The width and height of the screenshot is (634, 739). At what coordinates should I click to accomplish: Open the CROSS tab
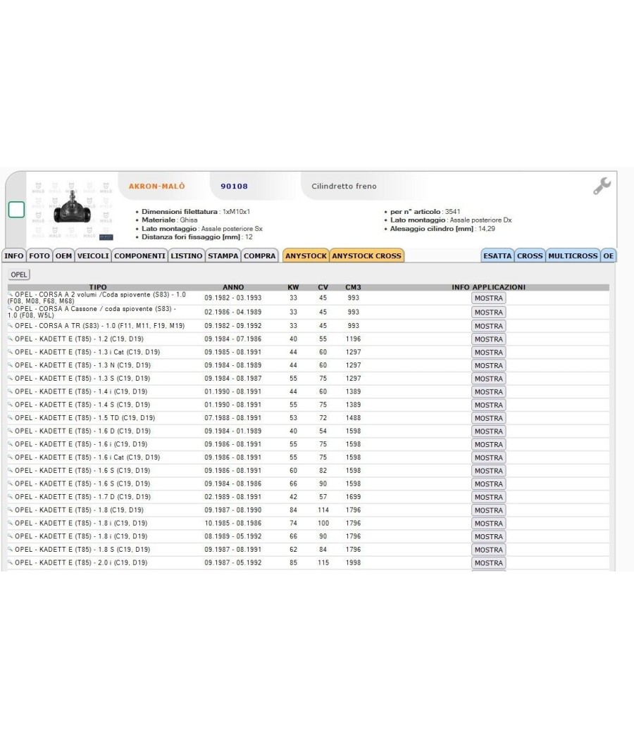coord(530,256)
